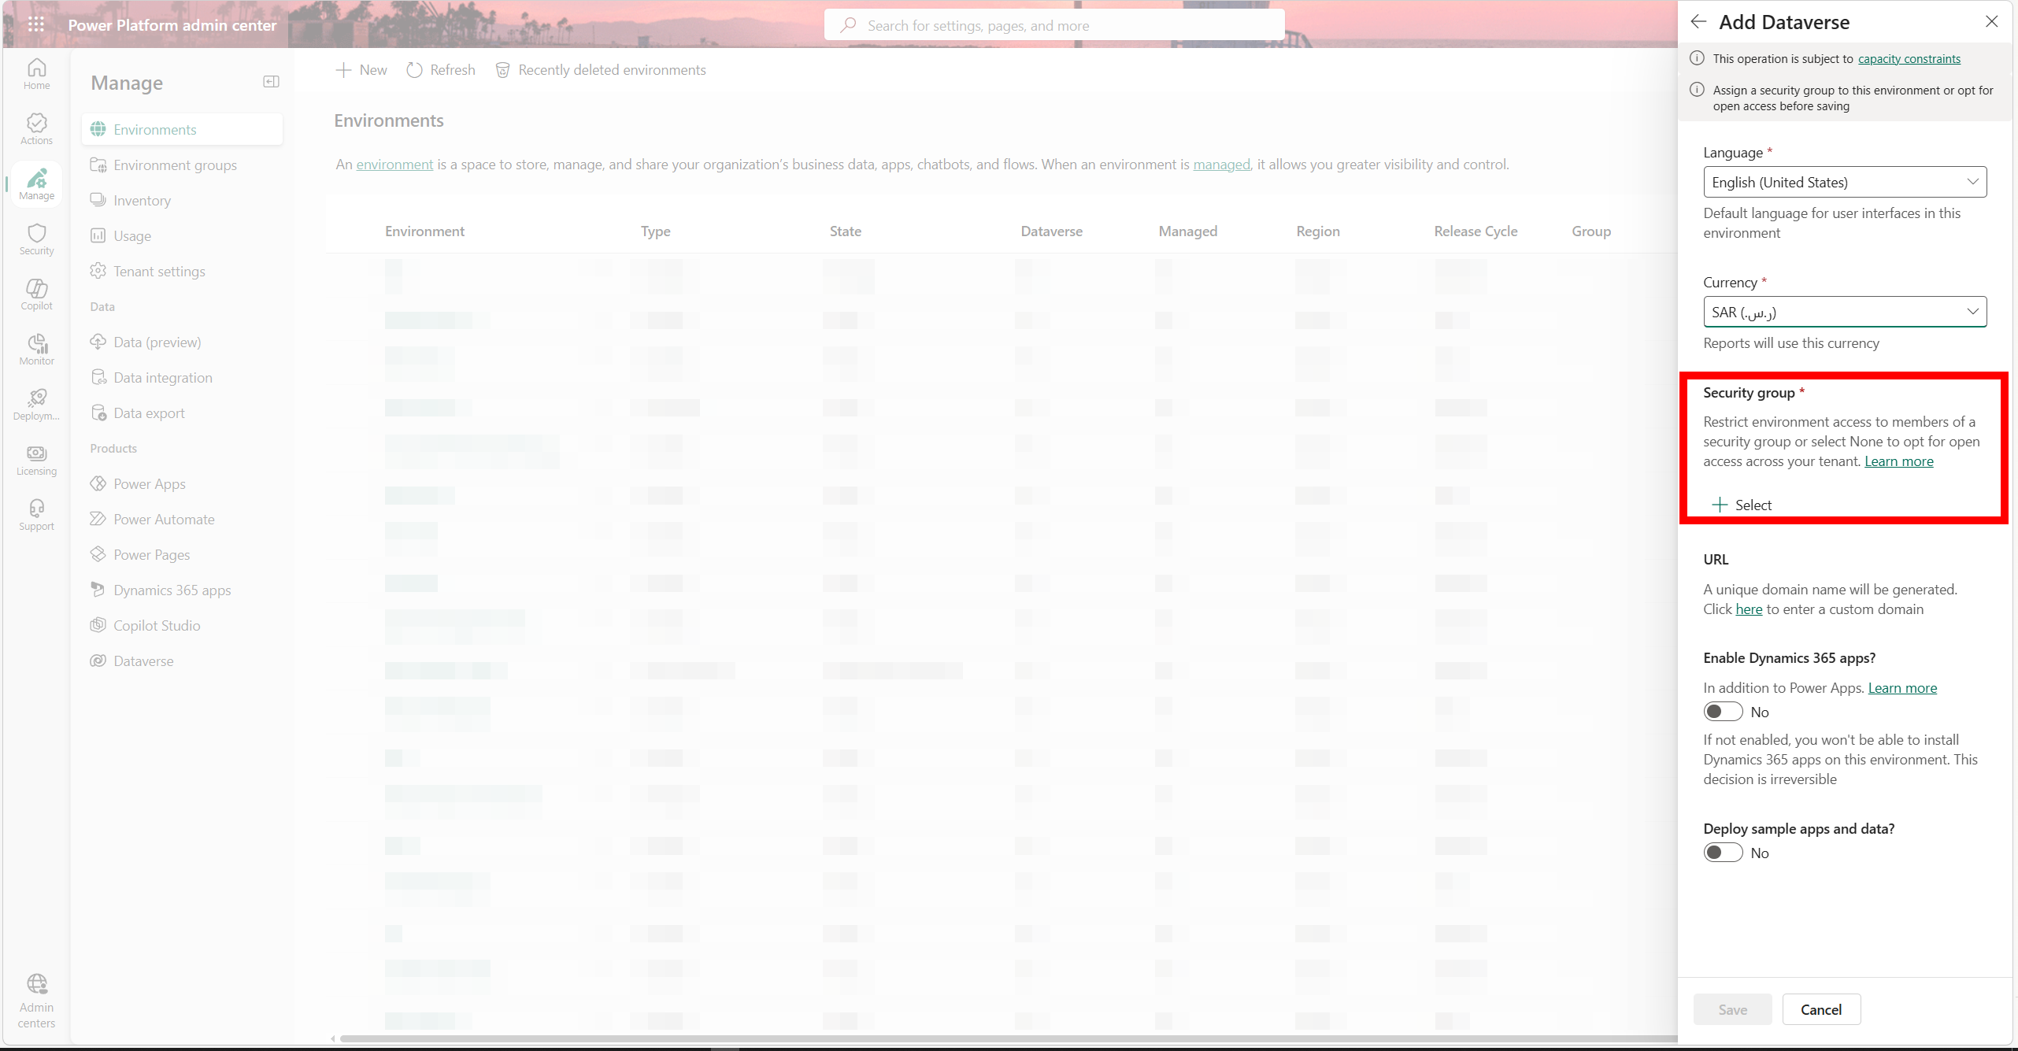
Task: Close the Add Dataverse panel
Action: tap(1991, 22)
